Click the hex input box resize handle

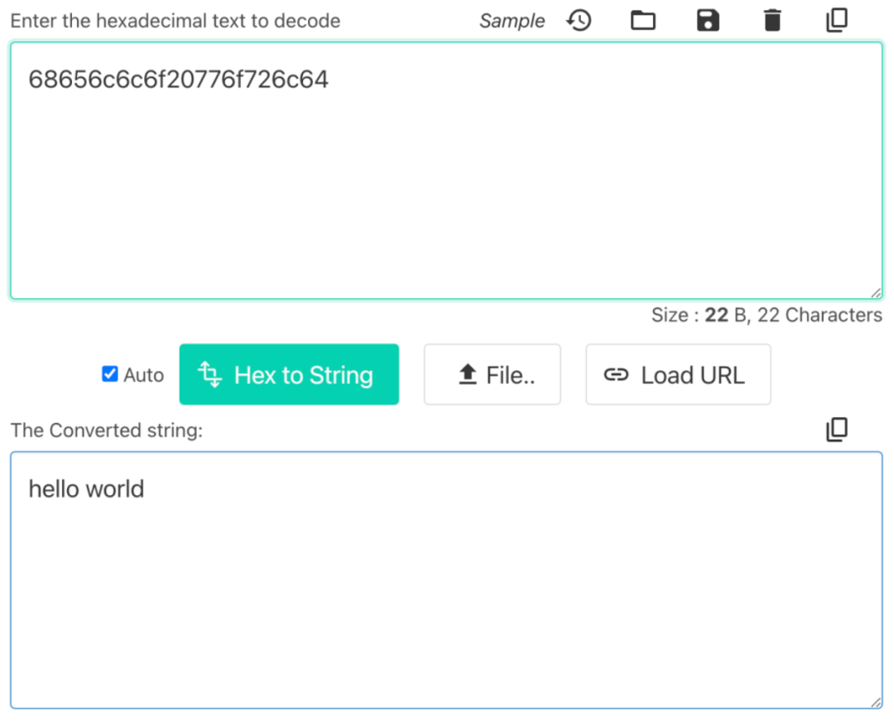click(x=876, y=292)
